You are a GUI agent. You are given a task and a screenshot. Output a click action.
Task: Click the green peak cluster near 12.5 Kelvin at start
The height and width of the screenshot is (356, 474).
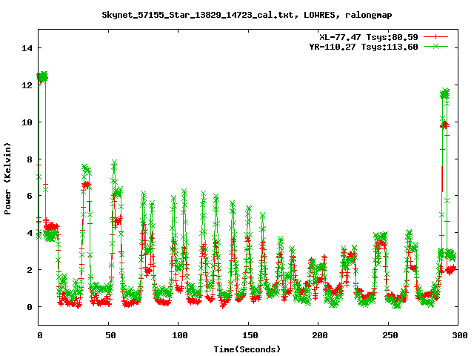[x=43, y=77]
